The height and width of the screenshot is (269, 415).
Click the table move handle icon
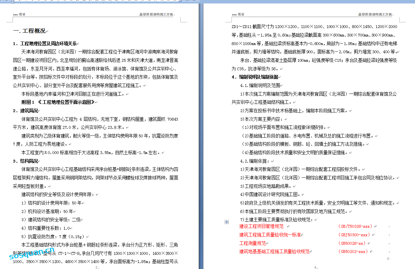coord(226,222)
